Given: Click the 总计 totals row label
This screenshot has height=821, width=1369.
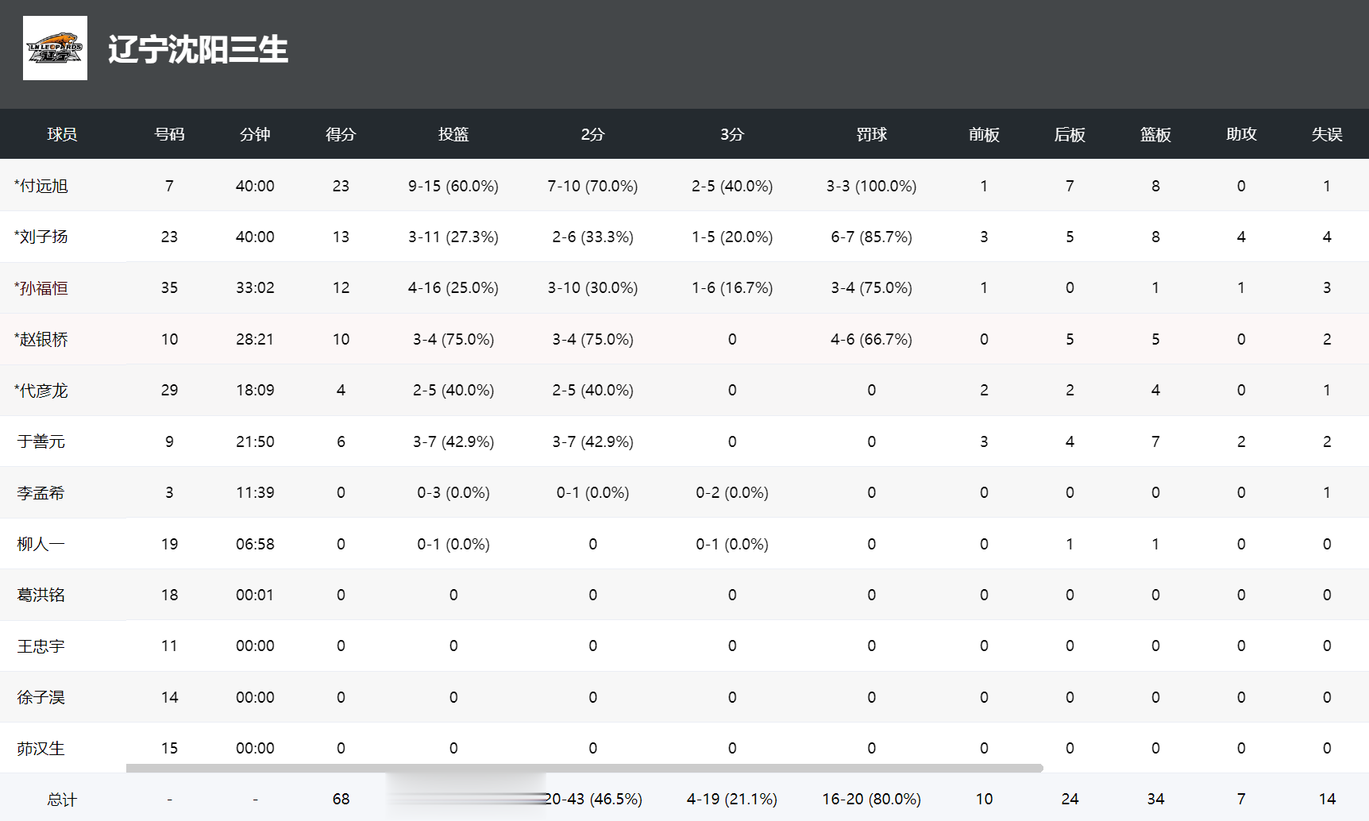Looking at the screenshot, I should (x=62, y=800).
